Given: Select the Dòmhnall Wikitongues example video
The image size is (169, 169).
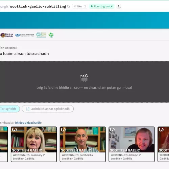Looking at the screenshot, I should (83, 144).
